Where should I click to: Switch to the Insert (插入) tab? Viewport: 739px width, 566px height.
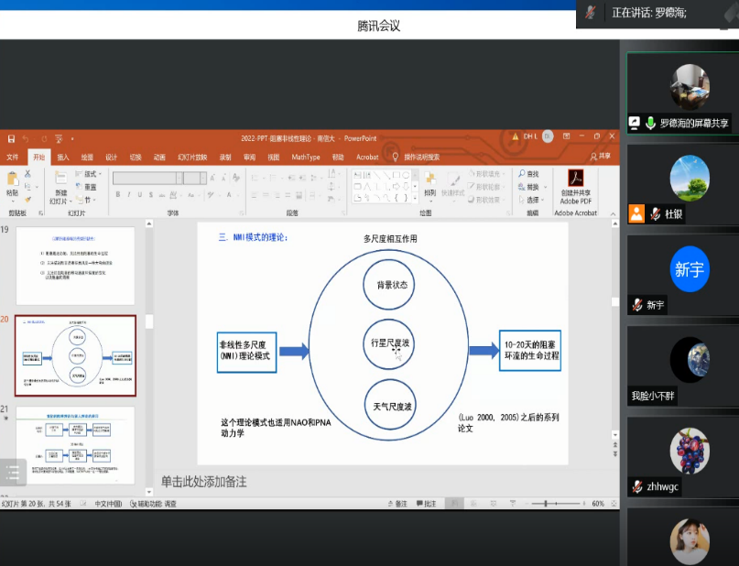62,157
